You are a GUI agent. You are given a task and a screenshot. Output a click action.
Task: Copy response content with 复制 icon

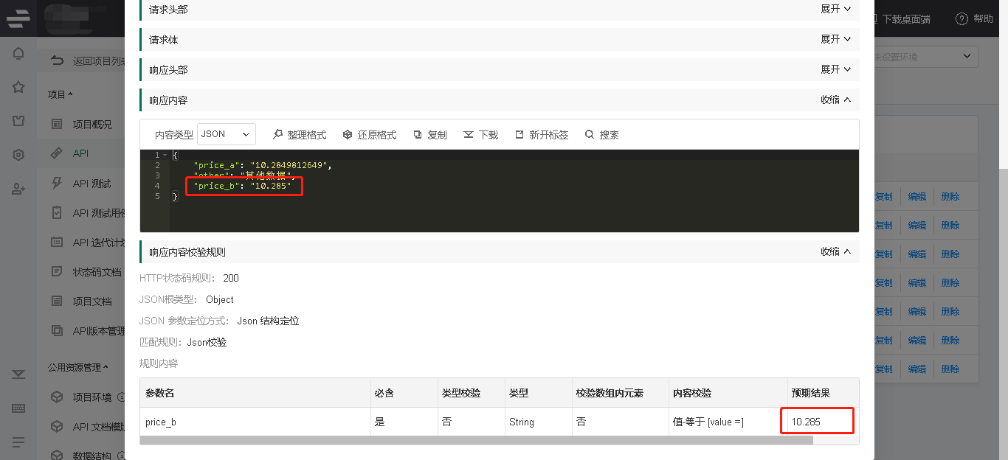(418, 135)
